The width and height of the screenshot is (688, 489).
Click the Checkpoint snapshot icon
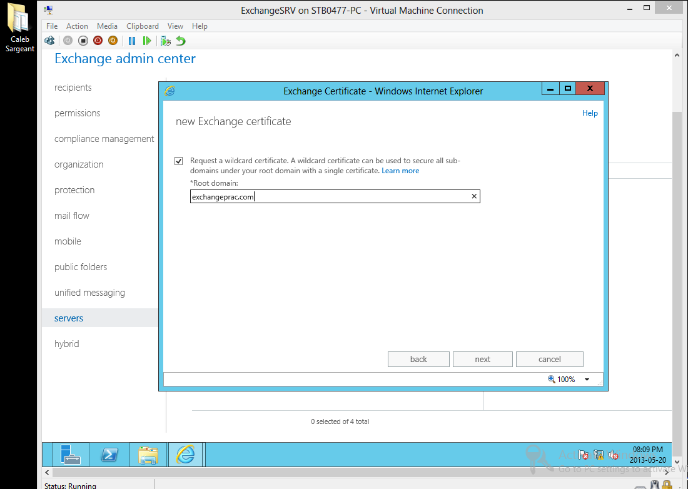(x=165, y=41)
